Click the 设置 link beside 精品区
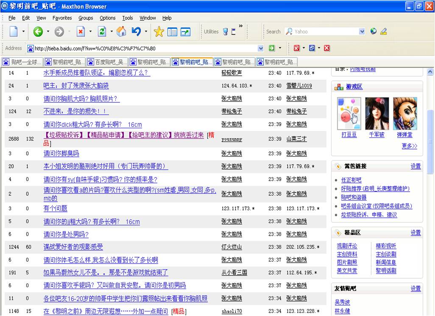 [415, 233]
